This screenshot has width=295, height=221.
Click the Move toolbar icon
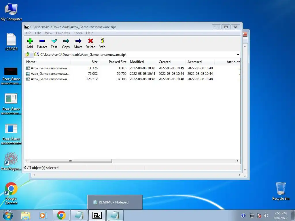(78, 43)
